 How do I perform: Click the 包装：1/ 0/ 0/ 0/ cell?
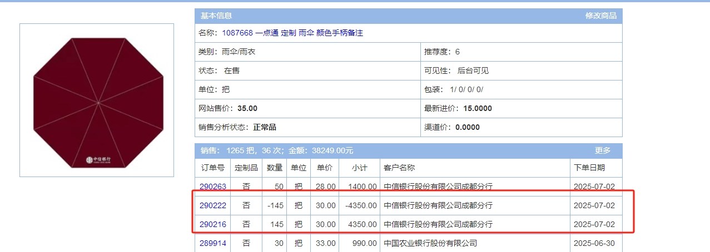coord(521,89)
